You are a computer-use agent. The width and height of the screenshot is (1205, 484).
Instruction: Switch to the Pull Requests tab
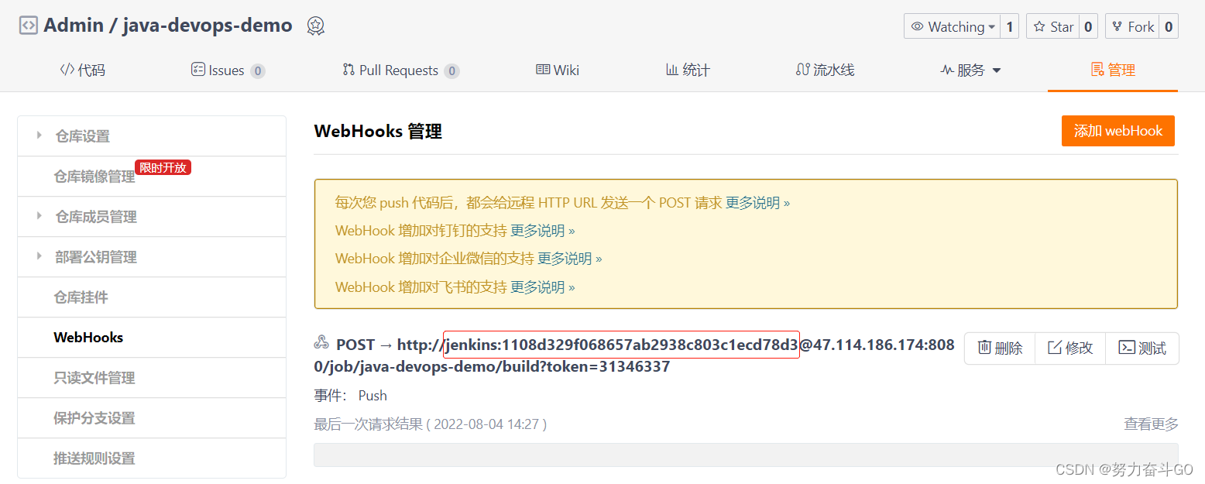400,69
